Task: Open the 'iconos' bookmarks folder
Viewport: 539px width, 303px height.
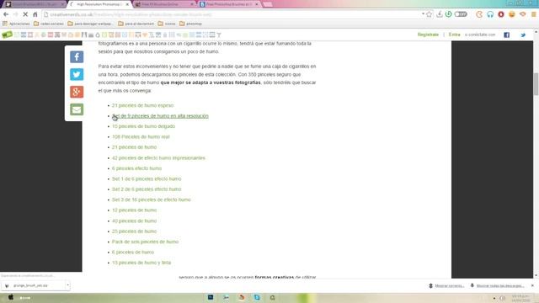Action: point(167,24)
